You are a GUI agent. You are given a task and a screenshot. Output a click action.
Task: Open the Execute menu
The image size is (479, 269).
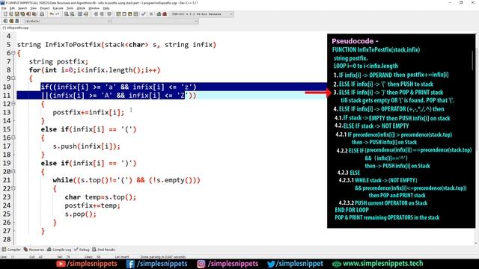click(58, 8)
